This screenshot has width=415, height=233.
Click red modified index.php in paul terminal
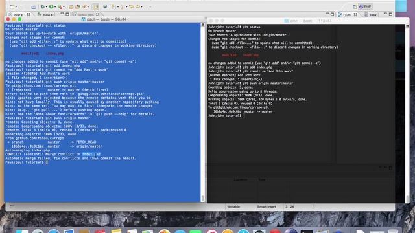click(43, 53)
